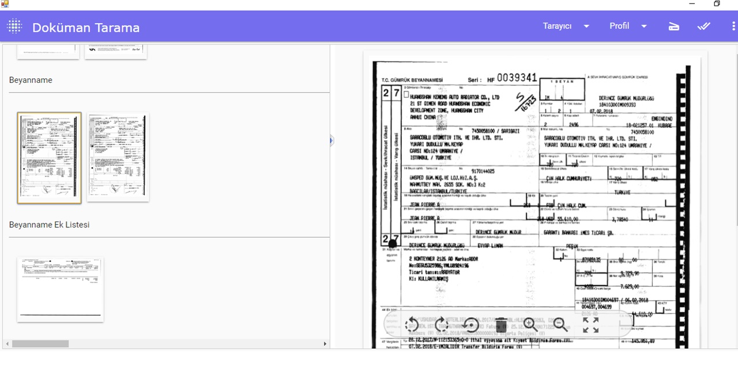Rotate the page clockwise

pyautogui.click(x=441, y=325)
